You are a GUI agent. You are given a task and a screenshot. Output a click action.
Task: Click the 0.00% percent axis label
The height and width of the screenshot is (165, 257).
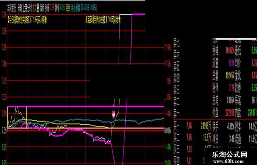168,131
